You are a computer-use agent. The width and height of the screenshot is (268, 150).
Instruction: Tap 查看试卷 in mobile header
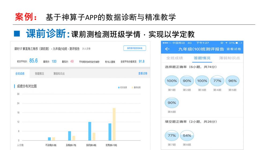tap(234, 49)
